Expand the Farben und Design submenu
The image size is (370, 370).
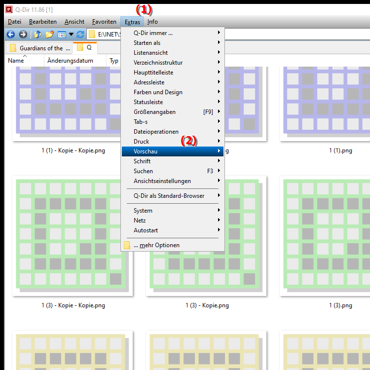173,92
